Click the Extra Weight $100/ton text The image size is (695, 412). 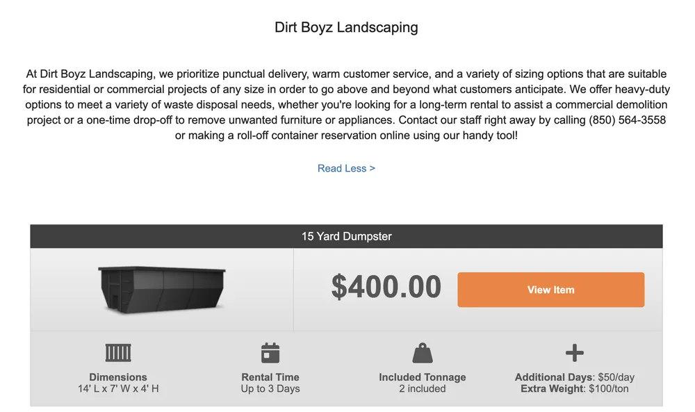click(575, 389)
